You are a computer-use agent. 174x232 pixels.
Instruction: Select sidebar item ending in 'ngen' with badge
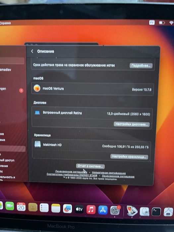(12, 89)
